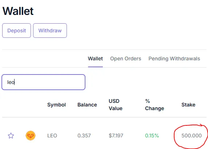The image size is (208, 149).
Task: Click the LEO symbol text in row
Action: click(52, 136)
